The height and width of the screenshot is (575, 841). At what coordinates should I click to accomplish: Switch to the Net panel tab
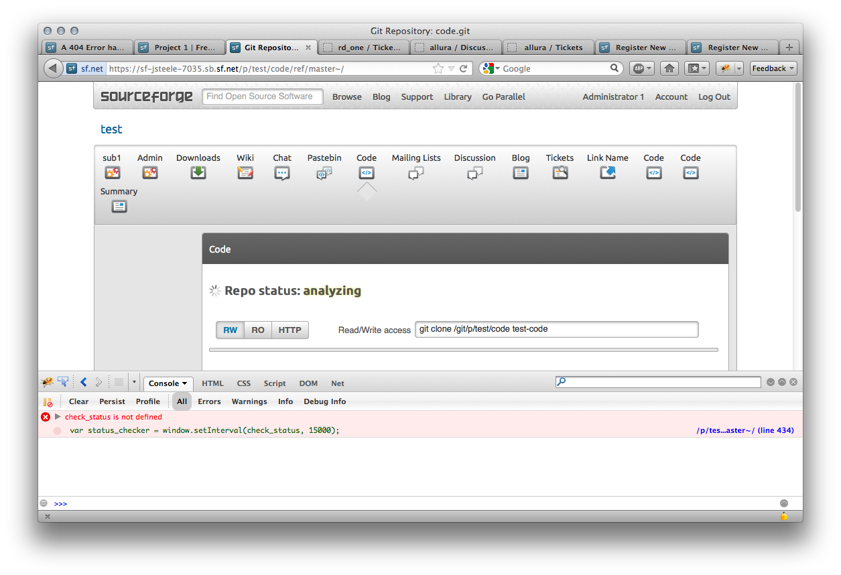[338, 383]
